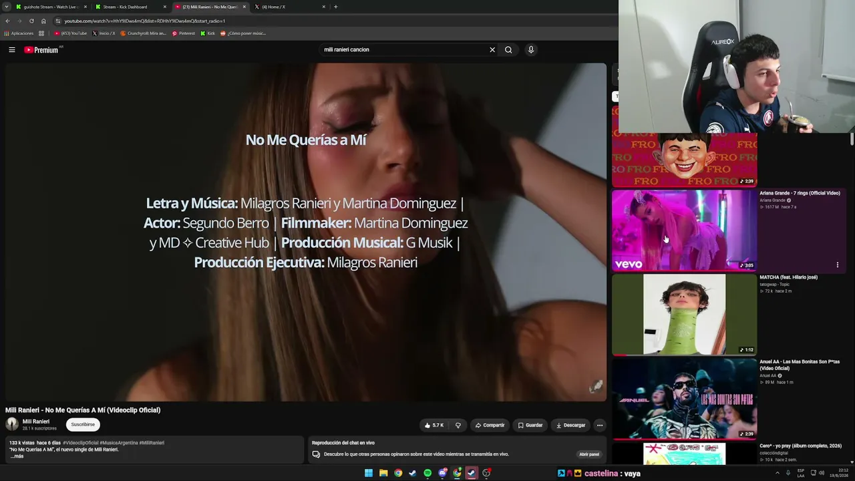Reload the page in the browser
Image resolution: width=855 pixels, height=481 pixels.
[31, 21]
